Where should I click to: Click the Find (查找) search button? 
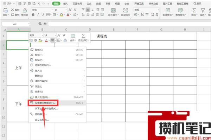(197, 4)
